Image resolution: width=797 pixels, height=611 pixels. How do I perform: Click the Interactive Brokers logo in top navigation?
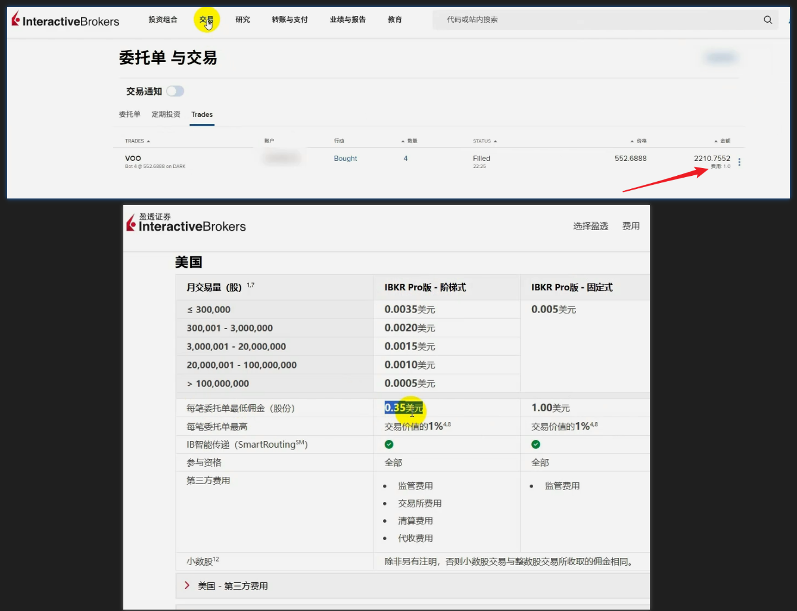(66, 20)
